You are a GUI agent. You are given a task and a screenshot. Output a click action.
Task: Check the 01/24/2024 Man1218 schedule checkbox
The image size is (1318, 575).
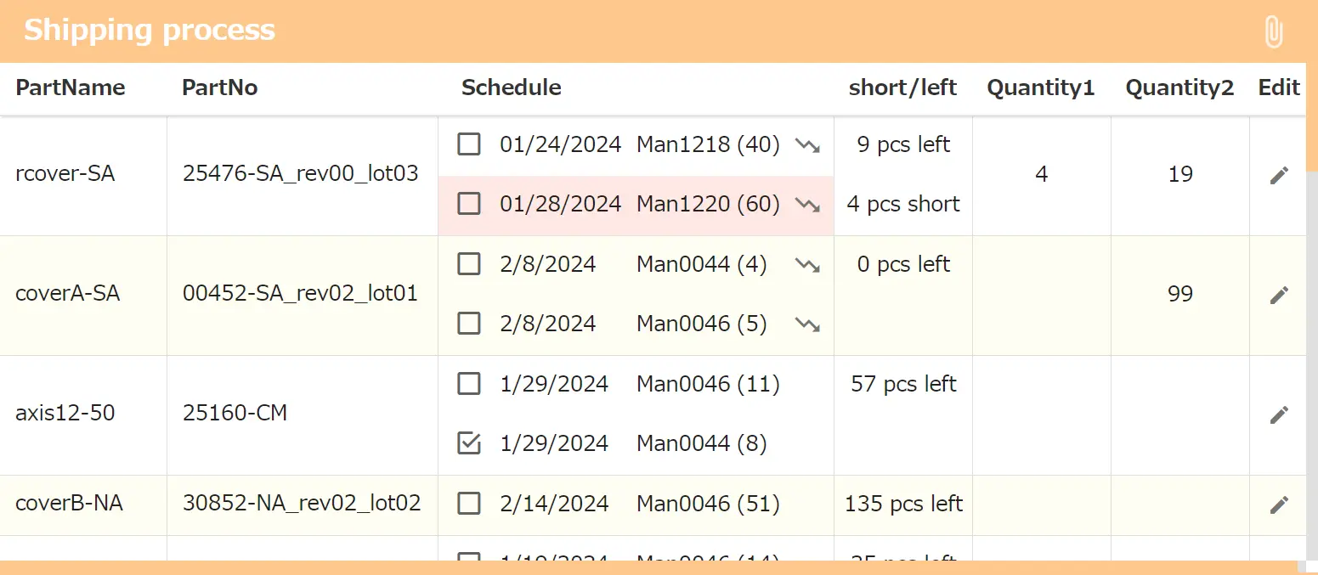pos(469,144)
